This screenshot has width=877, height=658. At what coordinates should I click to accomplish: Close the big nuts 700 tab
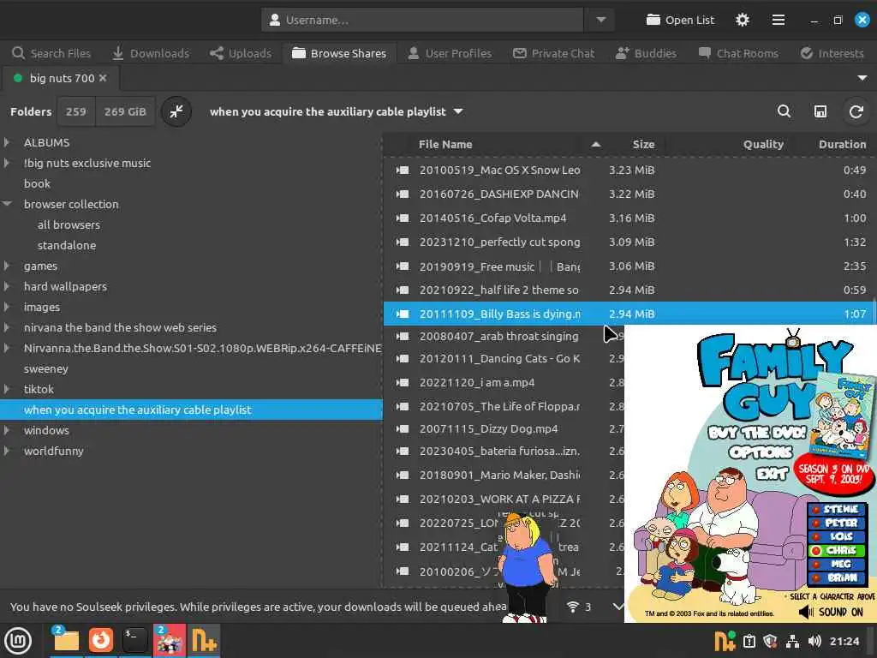pyautogui.click(x=103, y=78)
